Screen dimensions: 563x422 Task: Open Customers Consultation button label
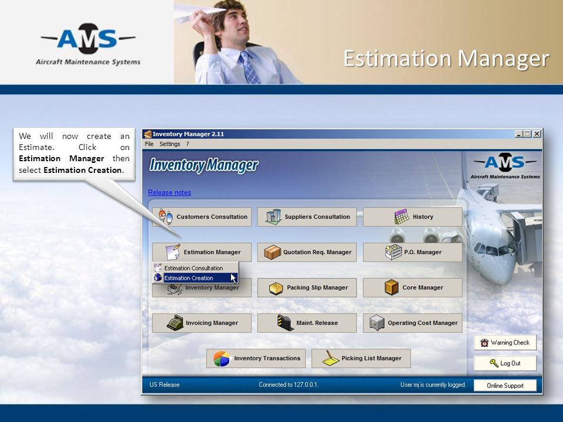pos(212,217)
